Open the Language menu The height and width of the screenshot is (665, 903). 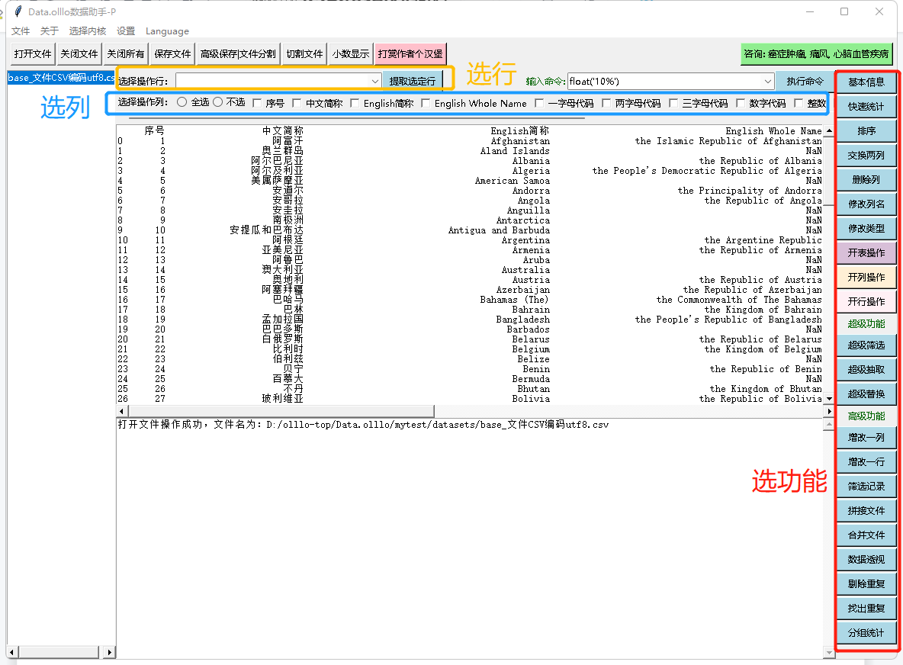(x=167, y=31)
